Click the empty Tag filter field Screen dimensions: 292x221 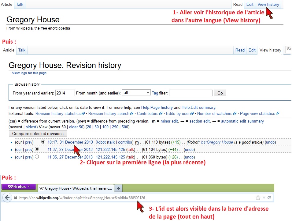191,93
